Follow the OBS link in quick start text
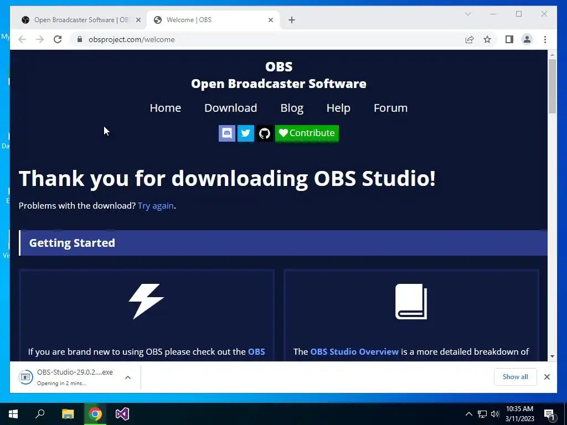567x425 pixels. [x=256, y=351]
